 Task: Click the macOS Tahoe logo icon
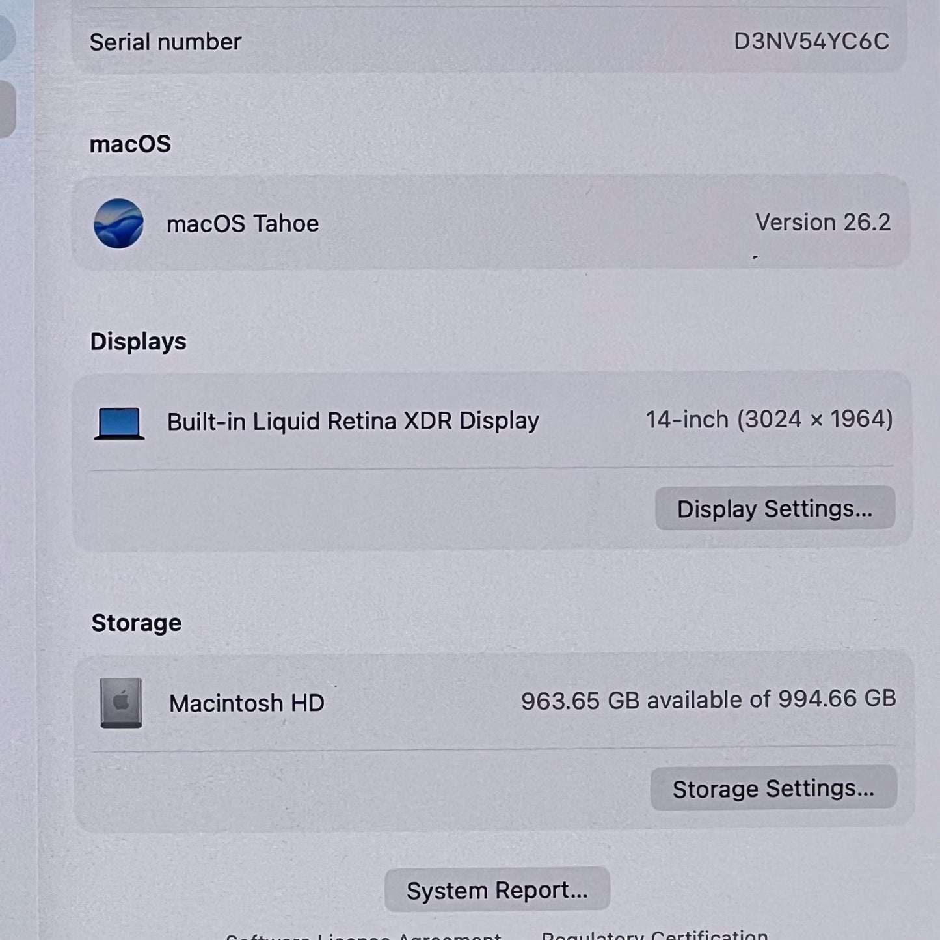point(118,223)
